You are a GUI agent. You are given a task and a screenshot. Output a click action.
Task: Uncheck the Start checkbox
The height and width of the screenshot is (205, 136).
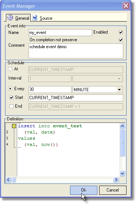coord(12,97)
